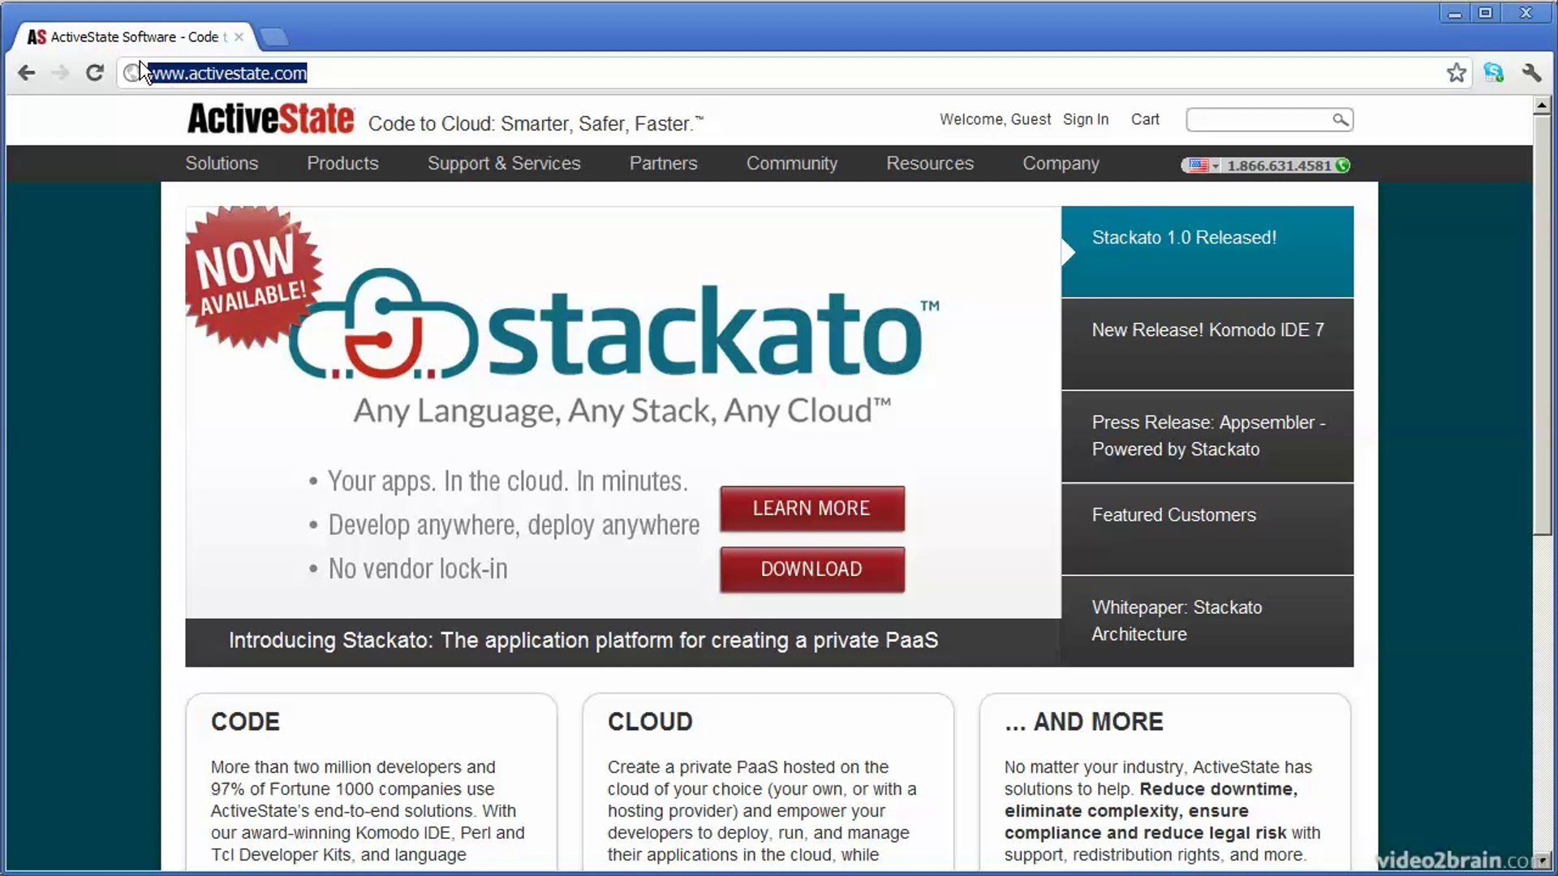Viewport: 1558px width, 876px height.
Task: Click the browser Back arrow
Action: point(27,73)
